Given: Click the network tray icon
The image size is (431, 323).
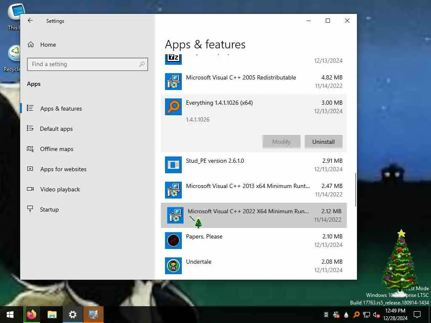Looking at the screenshot, I should coord(366,315).
